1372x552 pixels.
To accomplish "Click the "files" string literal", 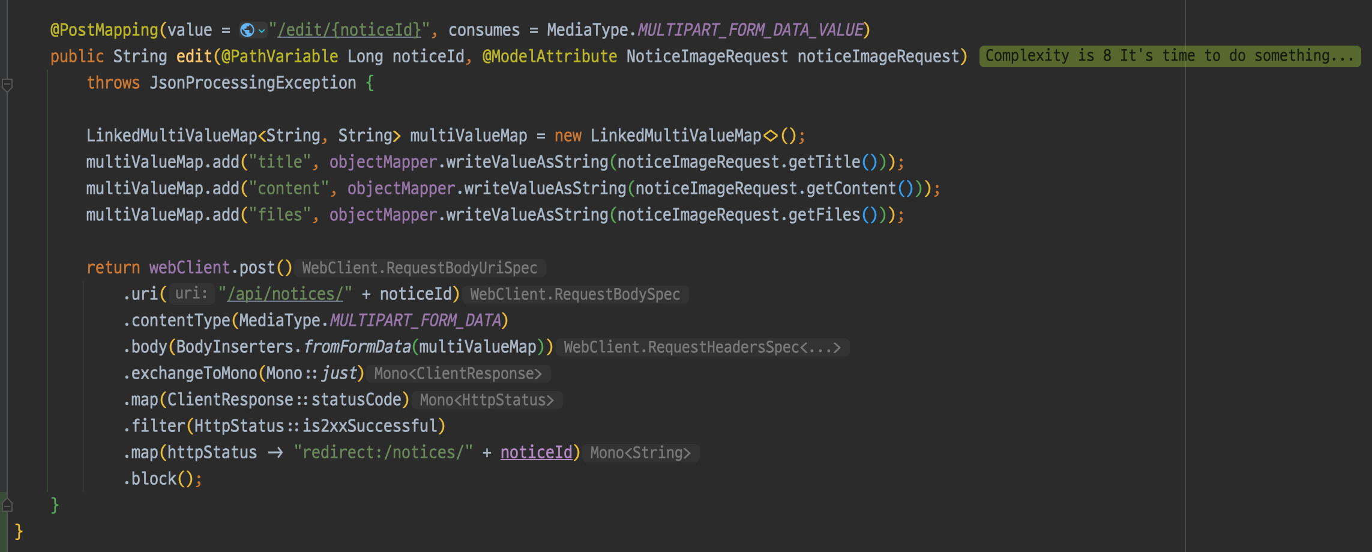I will click(x=280, y=215).
